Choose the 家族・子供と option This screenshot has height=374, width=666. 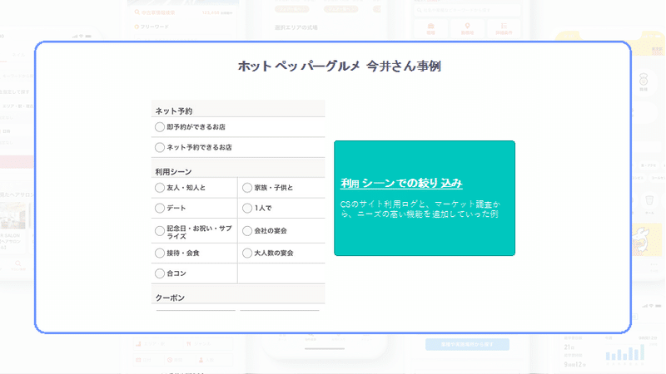pos(247,188)
